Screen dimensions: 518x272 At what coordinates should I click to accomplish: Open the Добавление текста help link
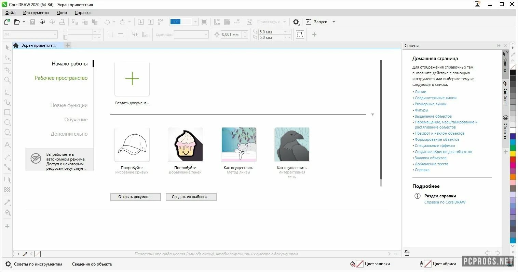pos(431,164)
